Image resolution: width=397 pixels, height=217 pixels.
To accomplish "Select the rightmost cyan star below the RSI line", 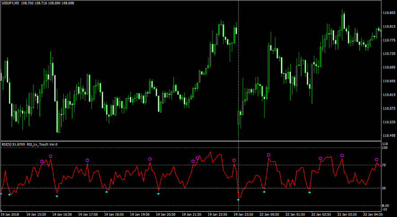I will coord(309,192).
